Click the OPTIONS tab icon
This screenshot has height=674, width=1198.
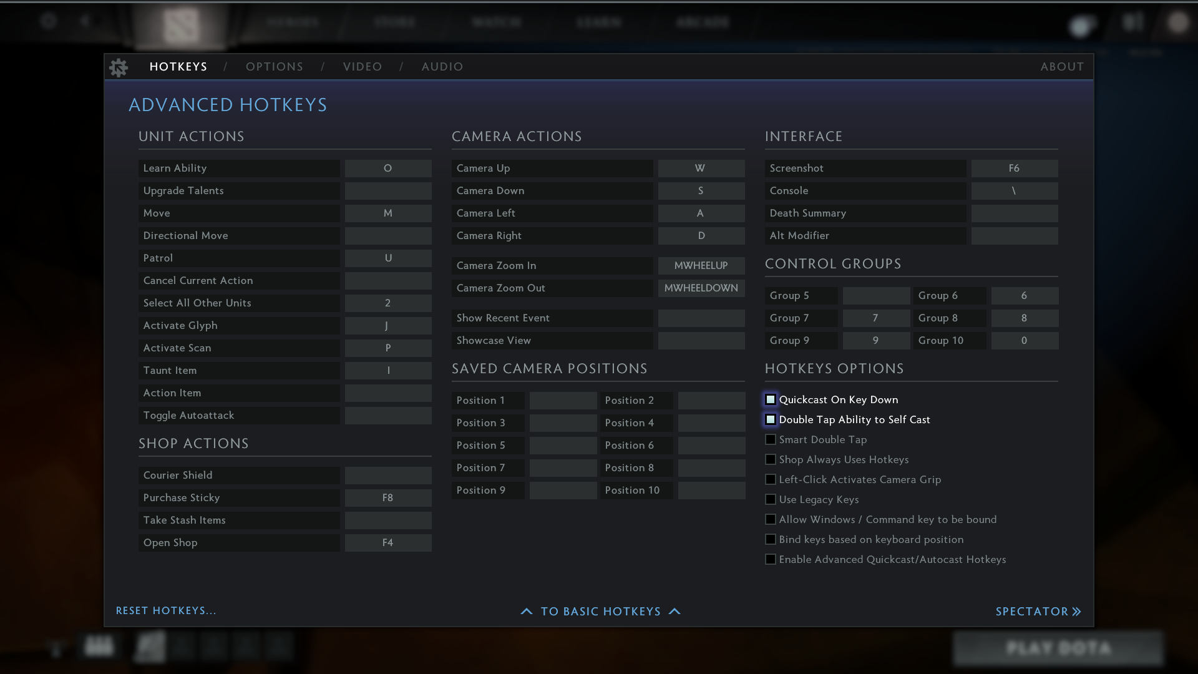coord(274,67)
